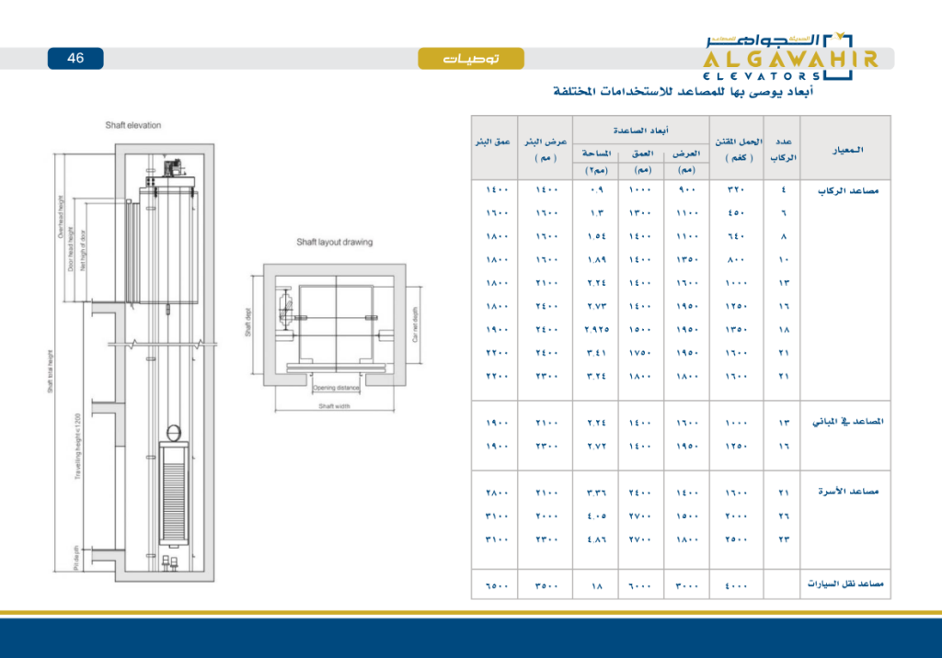This screenshot has height=658, width=942.
Task: Click the "Car net depth" vertical label
Action: [416, 324]
